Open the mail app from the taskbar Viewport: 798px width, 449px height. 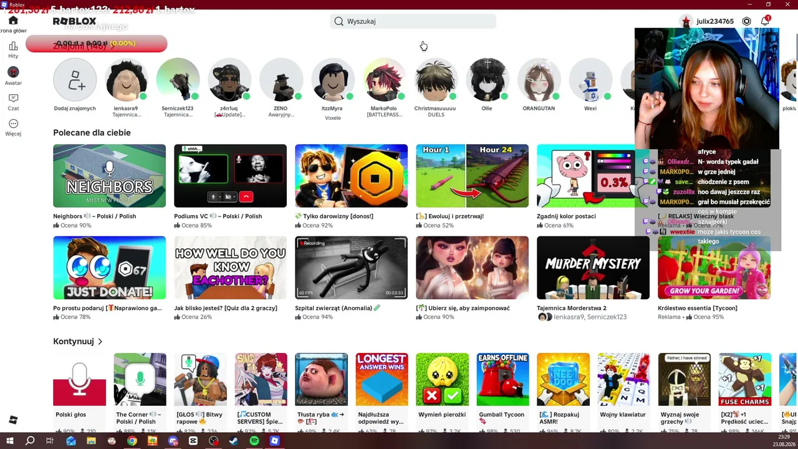pyautogui.click(x=70, y=441)
